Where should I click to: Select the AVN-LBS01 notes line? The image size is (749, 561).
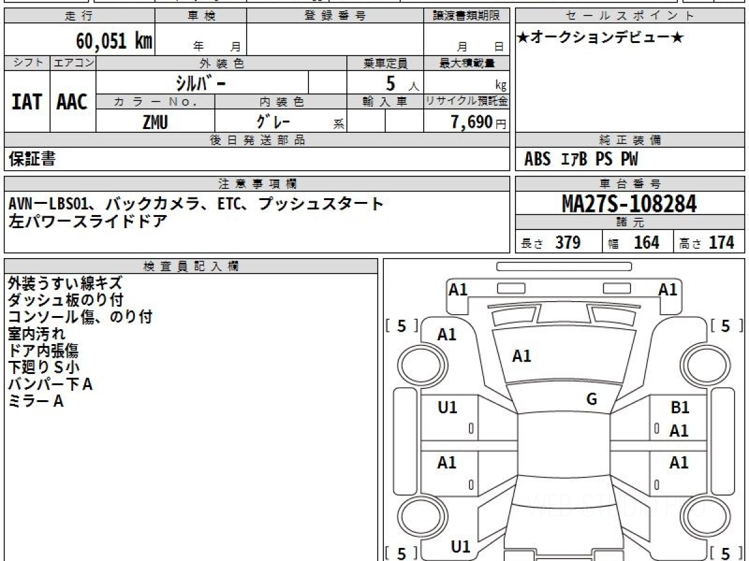(x=196, y=204)
